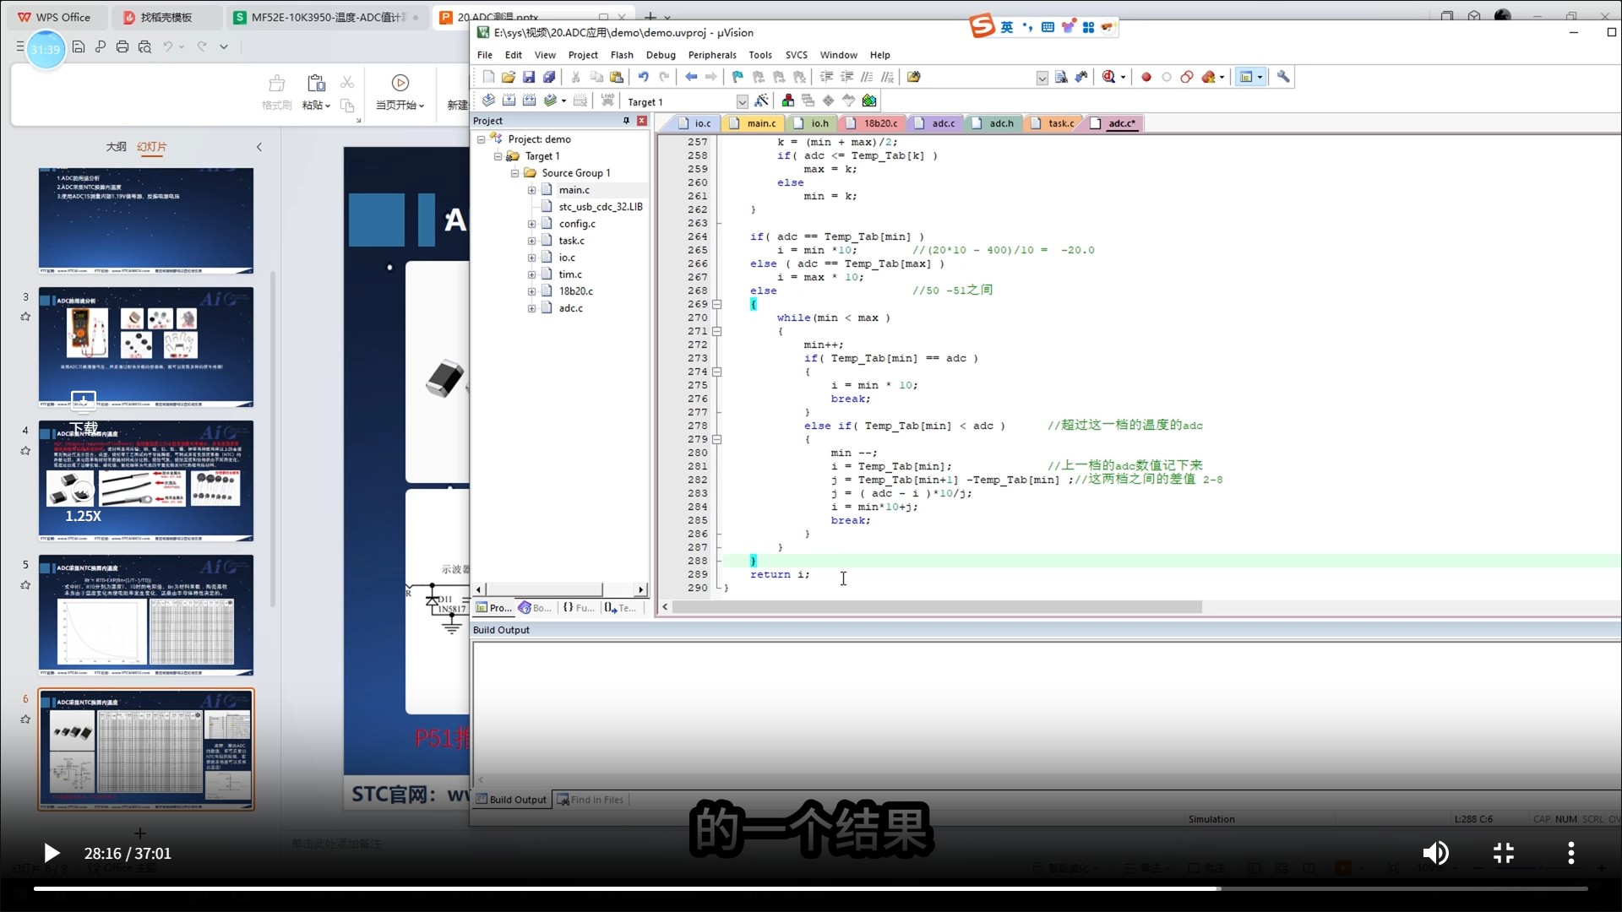Click the save icon in WPS quick toolbar
Viewport: 1622px width, 912px height.
pos(79,47)
